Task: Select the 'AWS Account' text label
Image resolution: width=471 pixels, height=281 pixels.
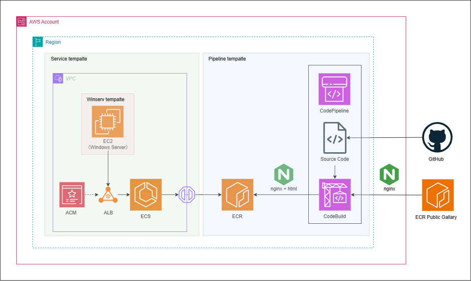Action: (x=44, y=22)
